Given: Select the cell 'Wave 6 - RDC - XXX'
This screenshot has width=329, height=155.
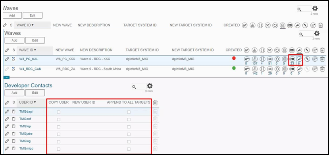Looking at the screenshot, I should point(95,59).
